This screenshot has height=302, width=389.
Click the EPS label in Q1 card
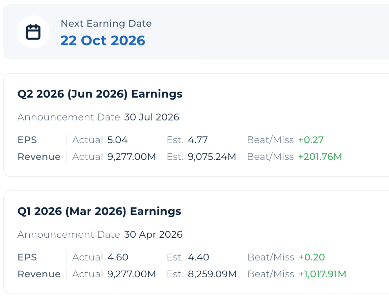(x=27, y=257)
